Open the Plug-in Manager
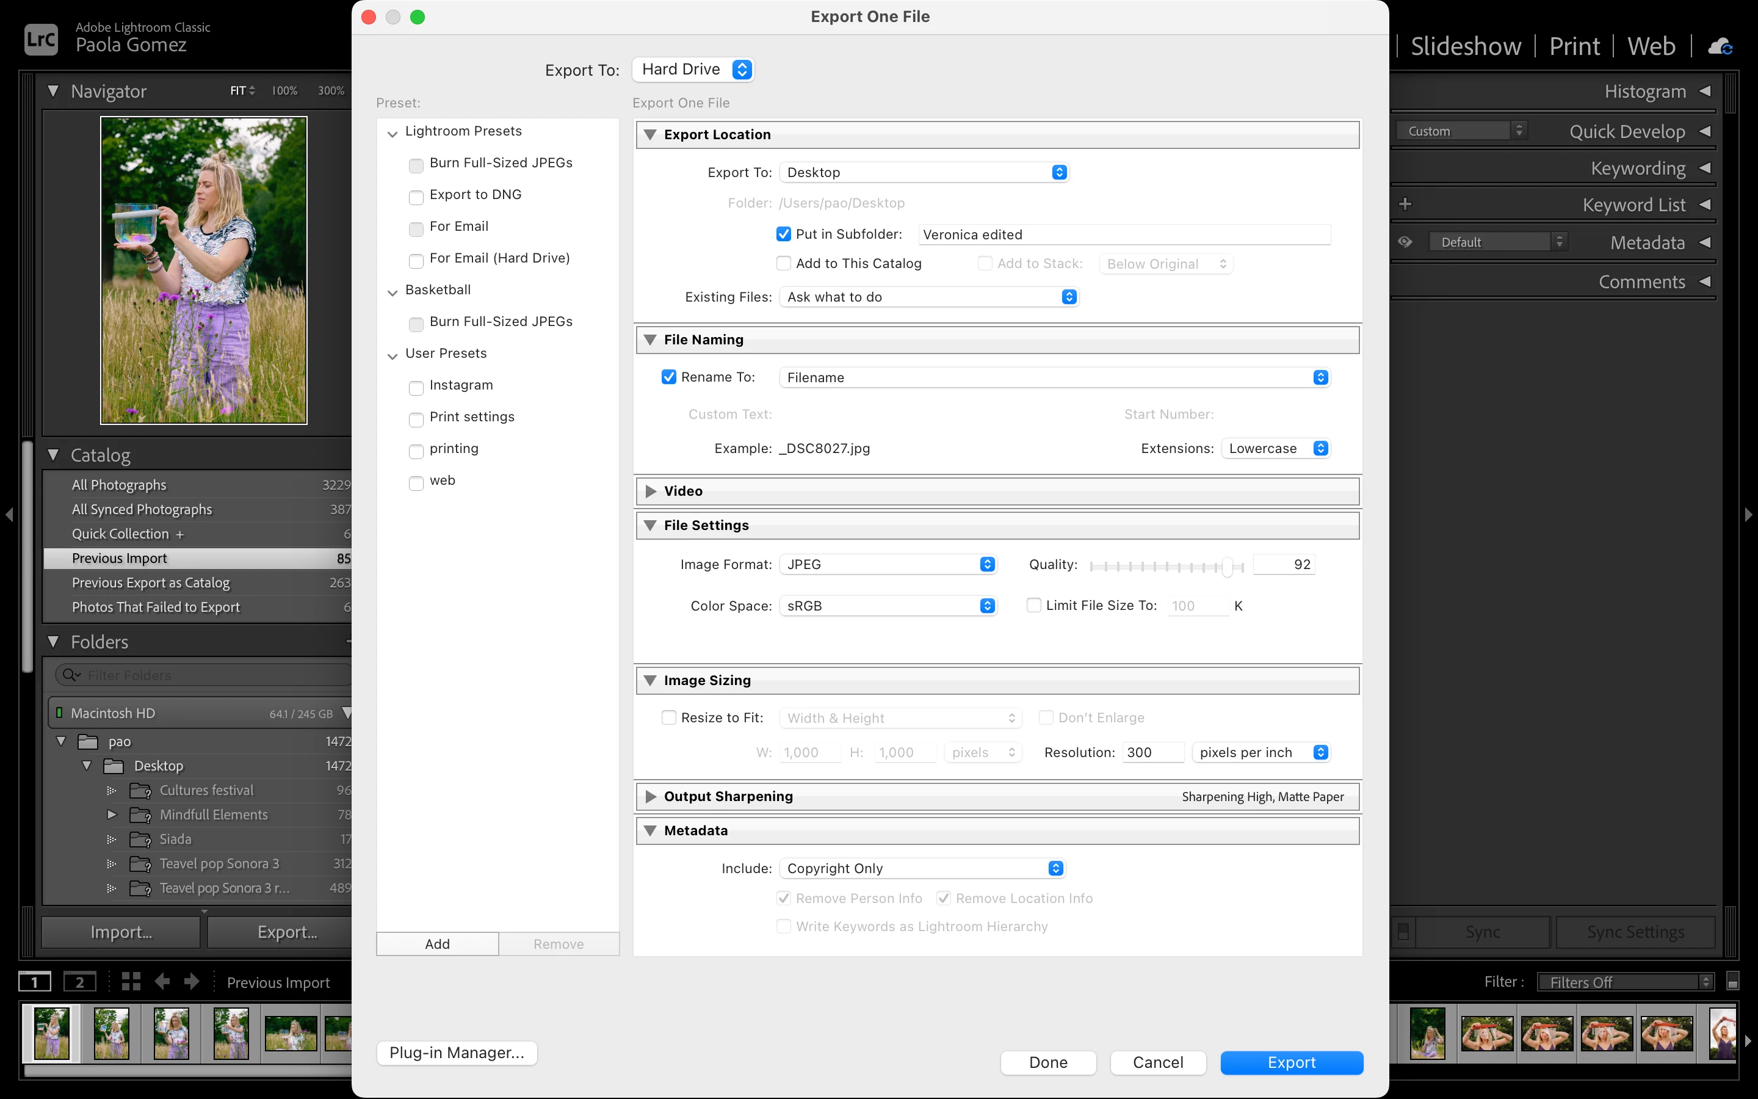The image size is (1758, 1099). pyautogui.click(x=456, y=1053)
